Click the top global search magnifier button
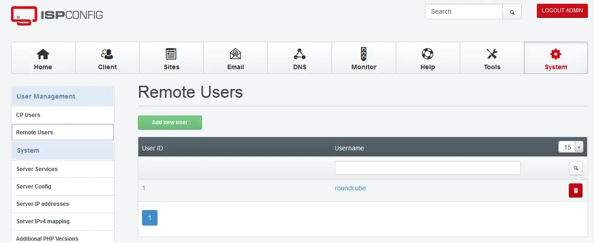Screen dimensions: 594x243 tap(512, 12)
